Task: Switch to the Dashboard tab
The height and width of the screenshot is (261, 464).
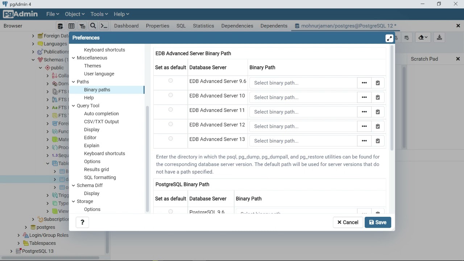Action: (x=126, y=26)
